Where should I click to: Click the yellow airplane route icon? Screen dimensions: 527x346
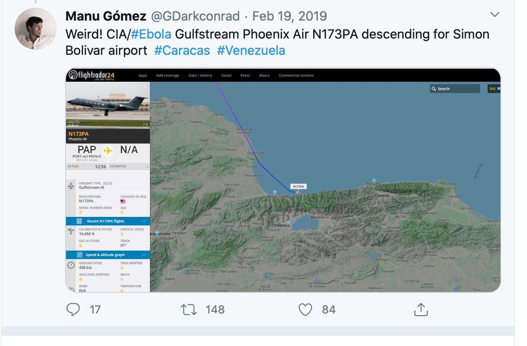tap(108, 150)
